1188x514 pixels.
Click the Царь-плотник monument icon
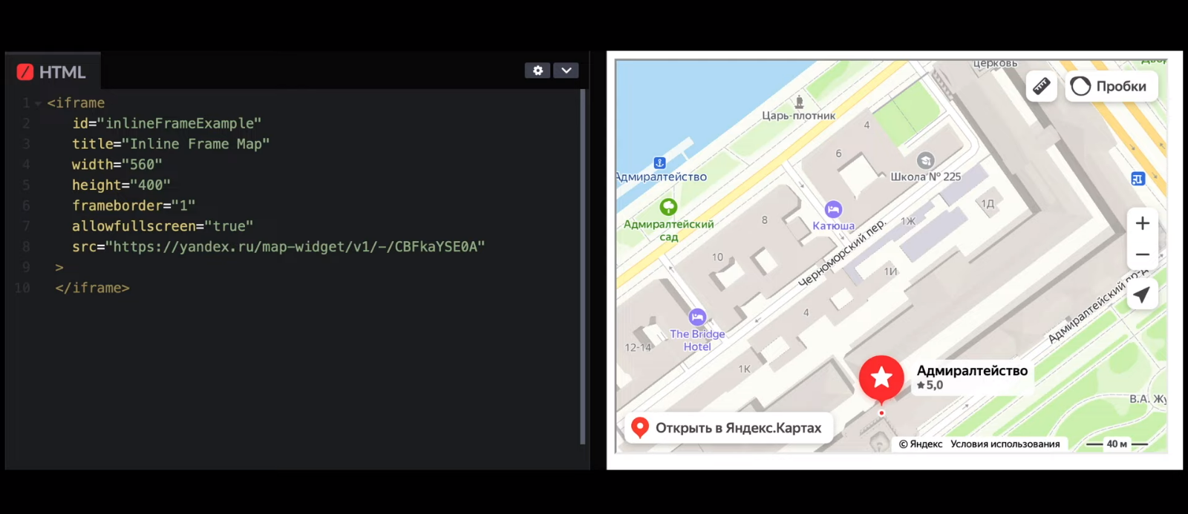pyautogui.click(x=799, y=102)
